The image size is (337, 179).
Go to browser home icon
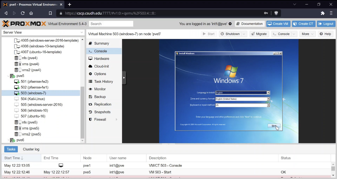(31, 13)
